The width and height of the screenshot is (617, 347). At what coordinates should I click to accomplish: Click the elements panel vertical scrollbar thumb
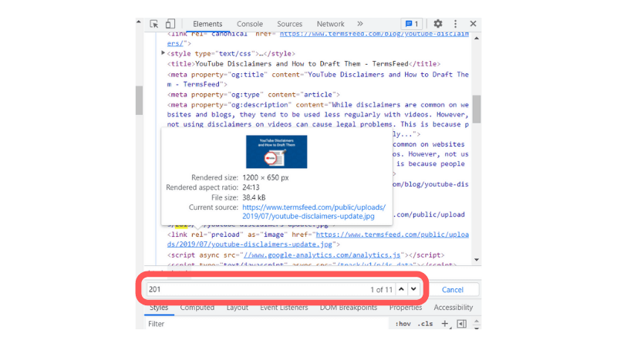coord(477,109)
